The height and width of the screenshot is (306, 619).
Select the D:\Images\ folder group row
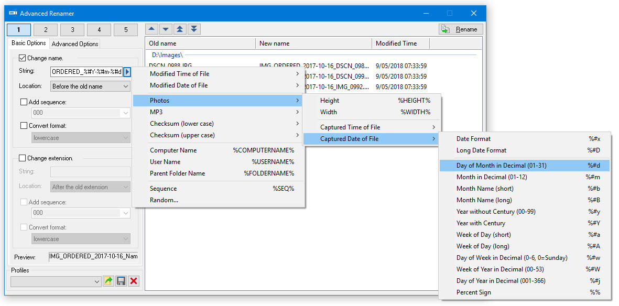[x=313, y=55]
